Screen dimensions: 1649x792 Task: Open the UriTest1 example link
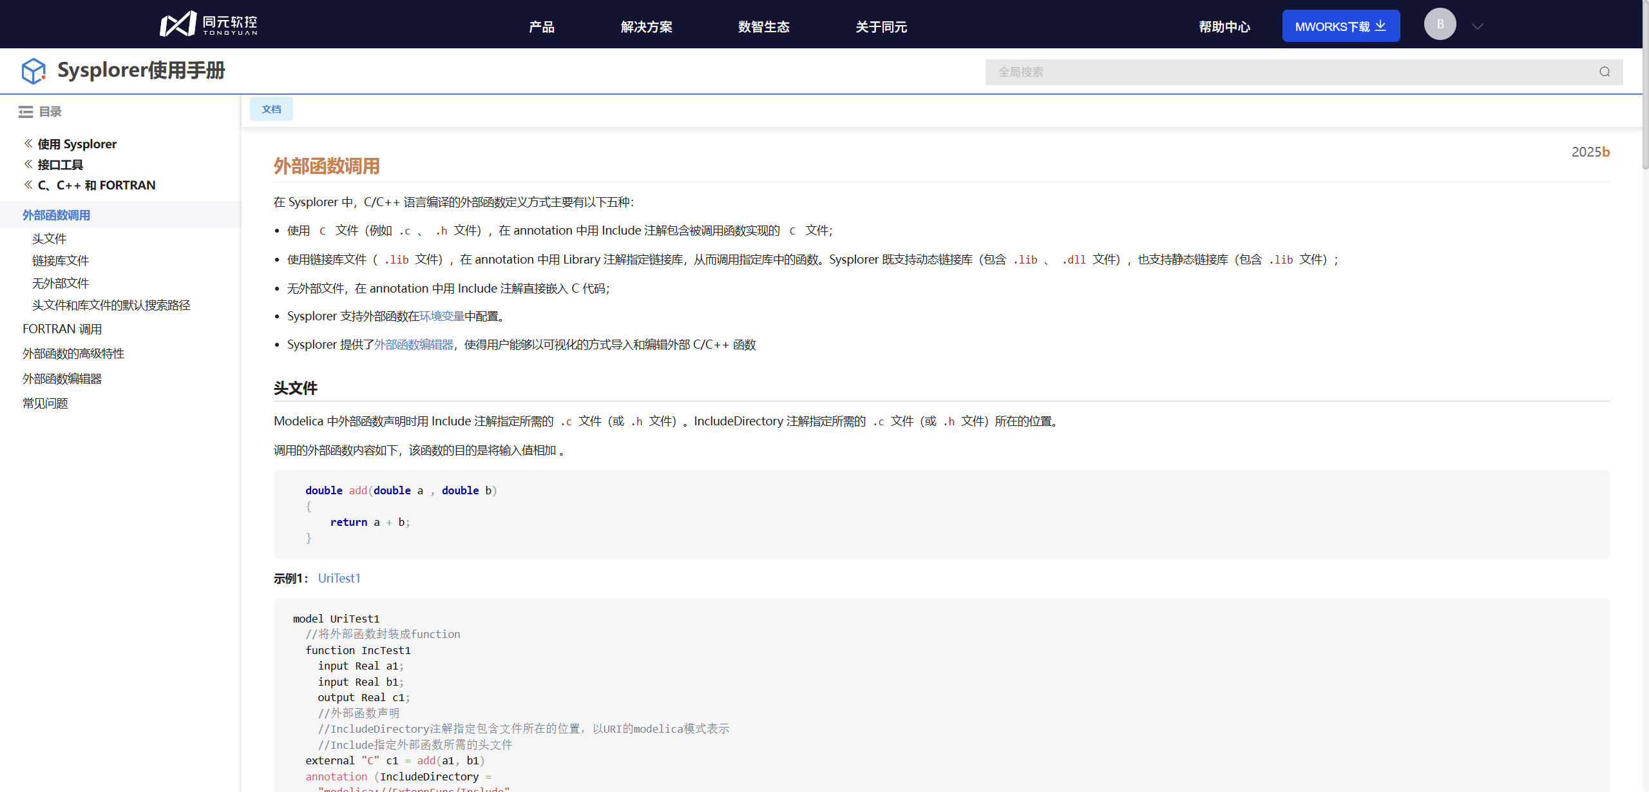[x=339, y=578]
